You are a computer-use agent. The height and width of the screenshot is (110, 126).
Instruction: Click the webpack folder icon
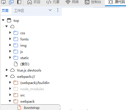(16, 101)
